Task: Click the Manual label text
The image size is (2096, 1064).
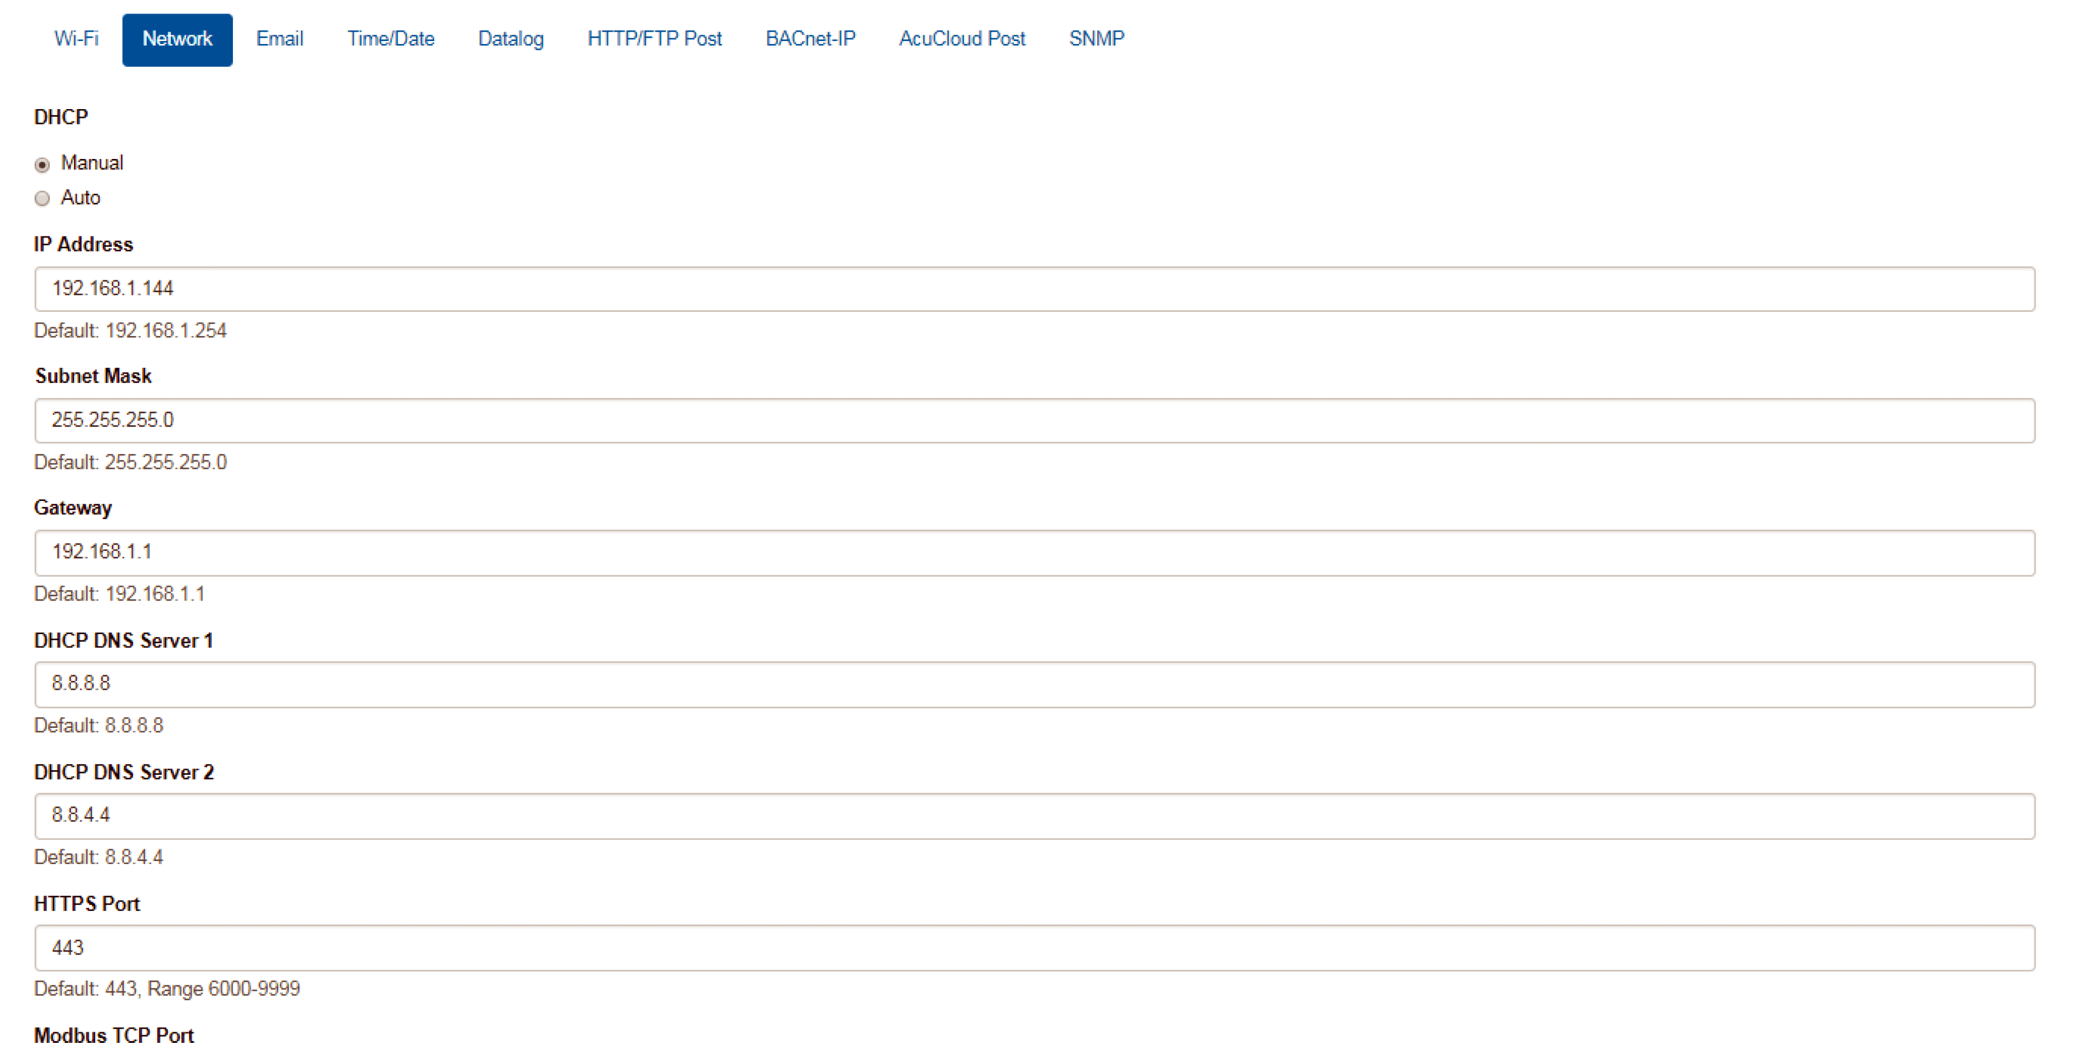Action: 92,164
